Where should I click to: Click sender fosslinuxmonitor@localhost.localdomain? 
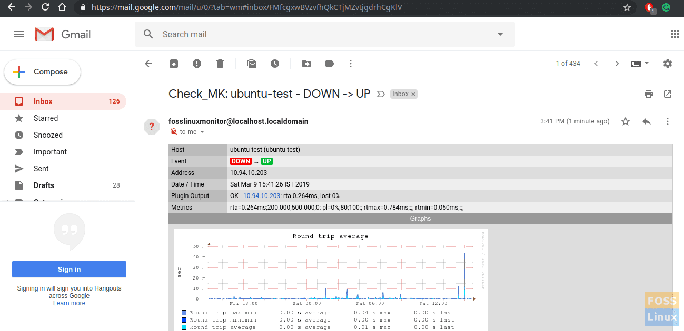tap(239, 121)
